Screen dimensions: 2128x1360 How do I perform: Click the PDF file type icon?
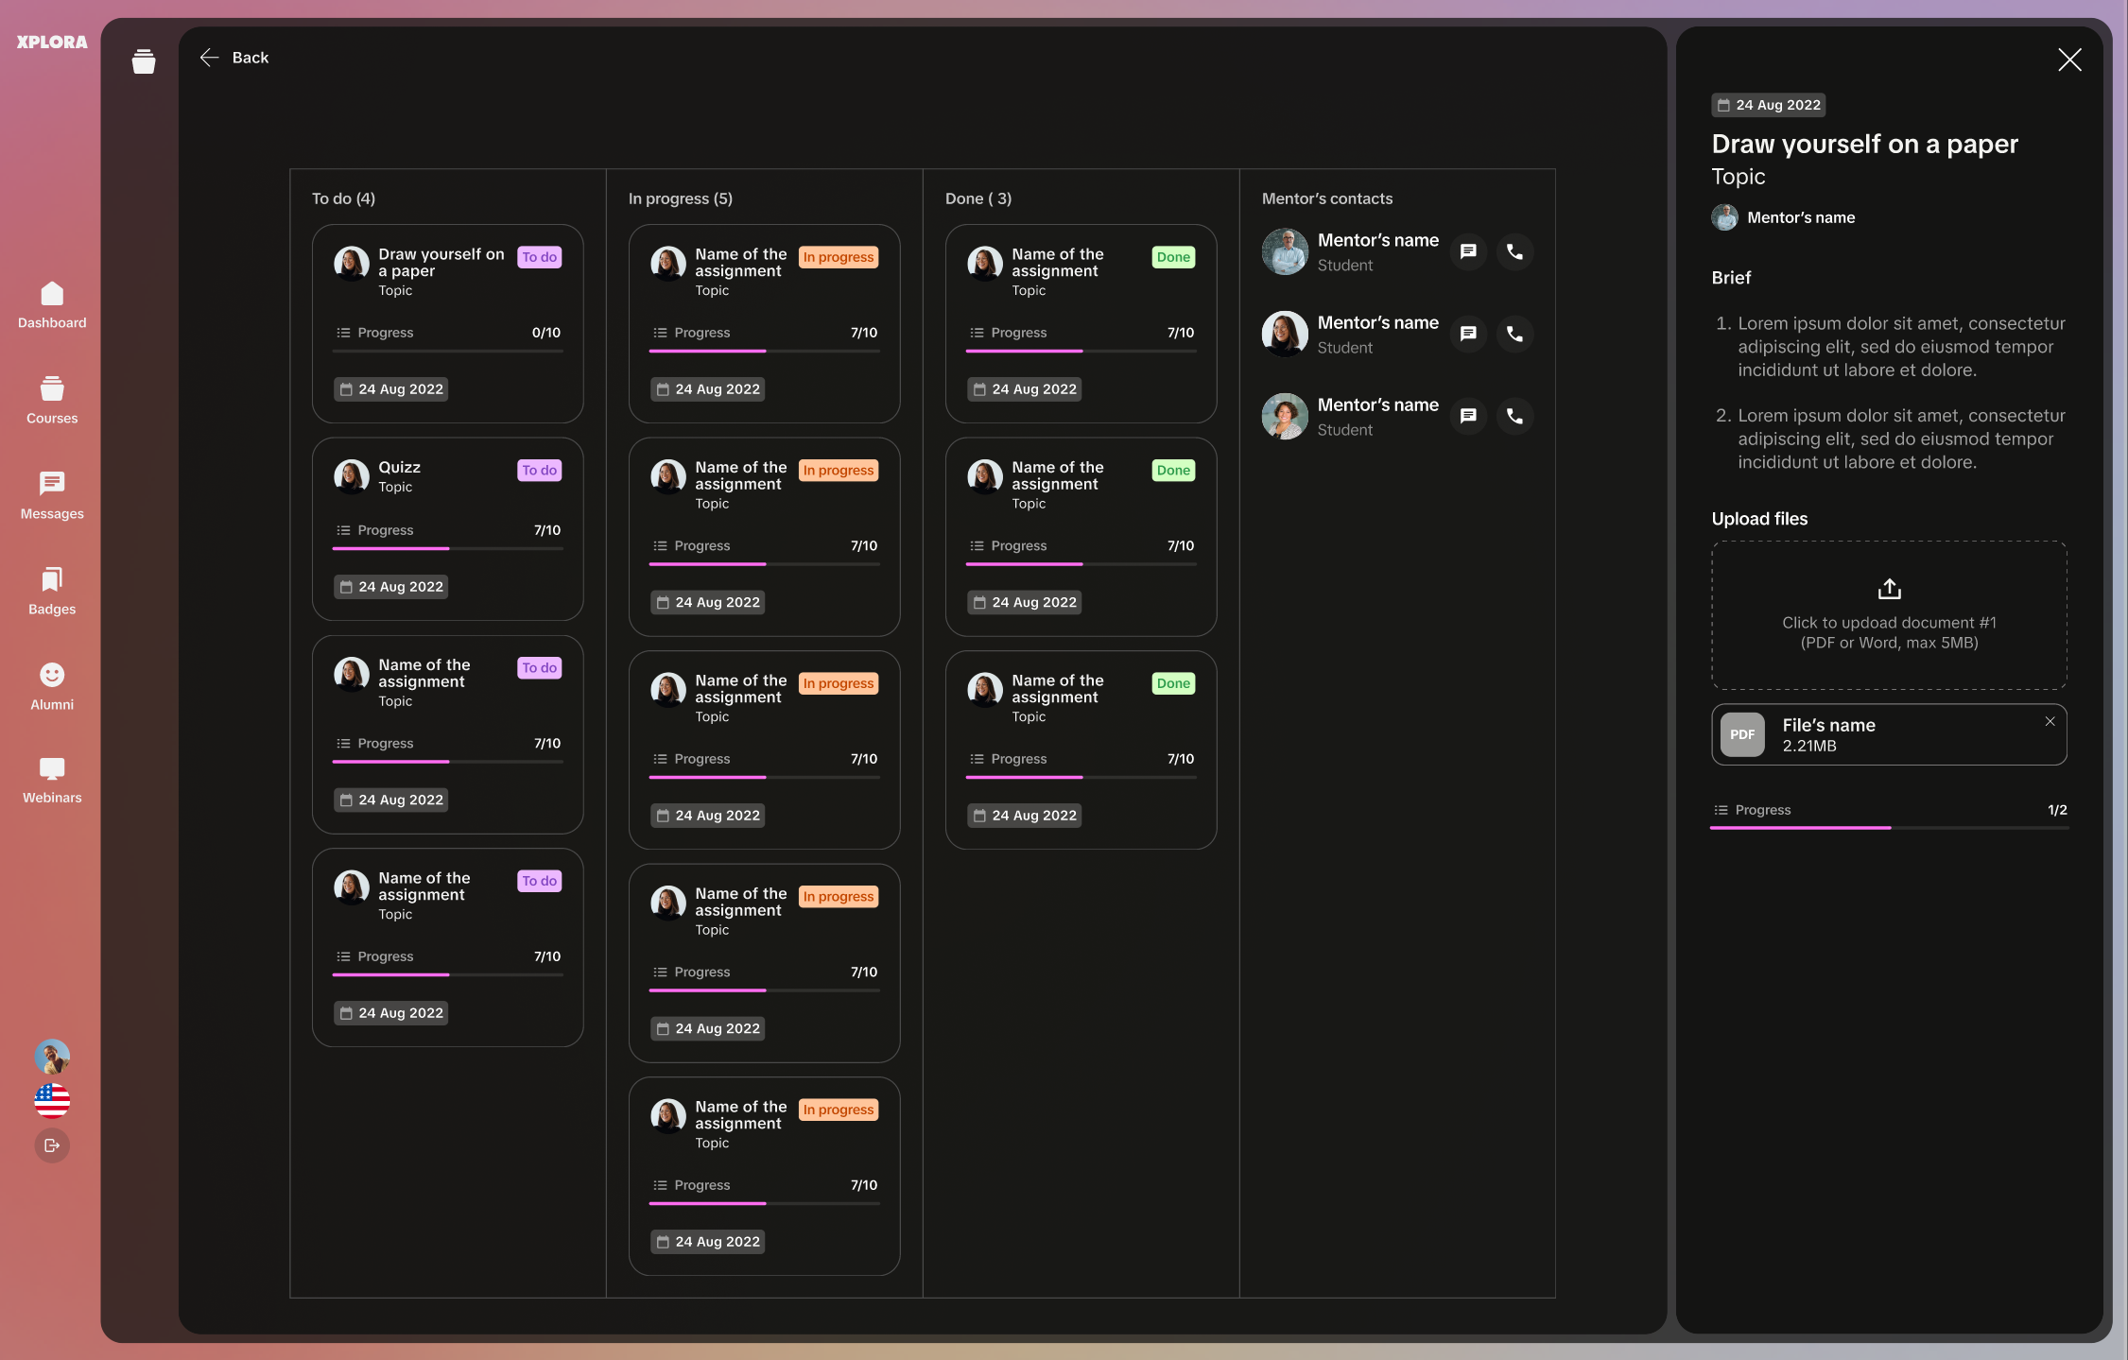click(x=1742, y=734)
